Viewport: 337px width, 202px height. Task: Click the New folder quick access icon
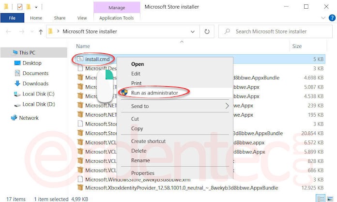29,7
